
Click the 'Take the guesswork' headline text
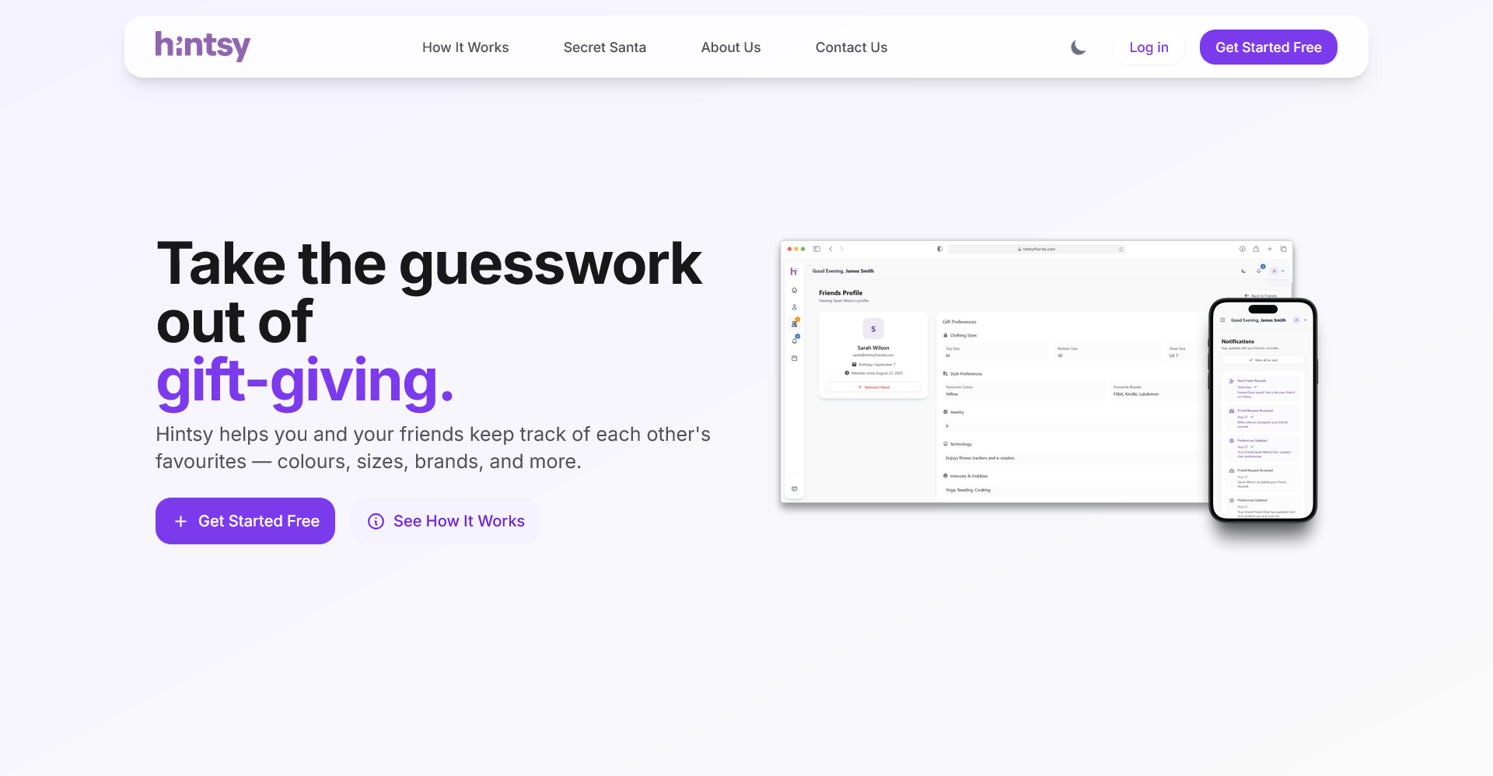pyautogui.click(x=429, y=264)
